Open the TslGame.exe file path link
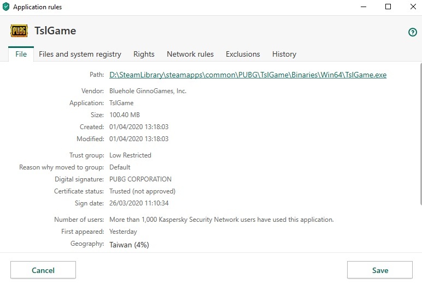This screenshot has height=285, width=422. tap(248, 75)
